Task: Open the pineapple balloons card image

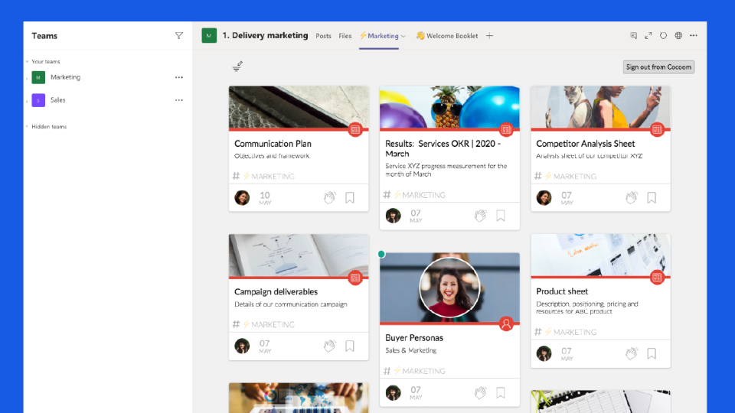Action: (x=449, y=107)
